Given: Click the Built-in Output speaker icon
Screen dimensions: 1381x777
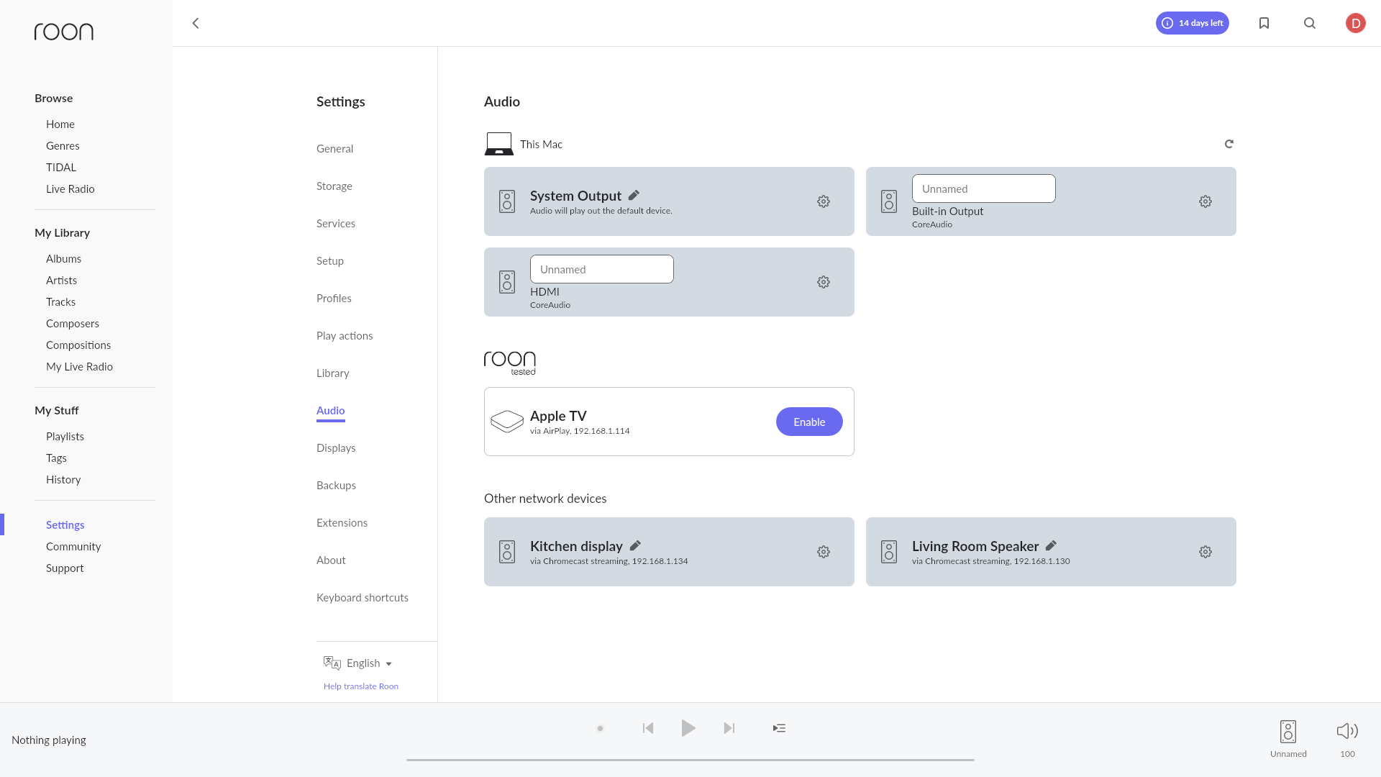Looking at the screenshot, I should pyautogui.click(x=889, y=201).
